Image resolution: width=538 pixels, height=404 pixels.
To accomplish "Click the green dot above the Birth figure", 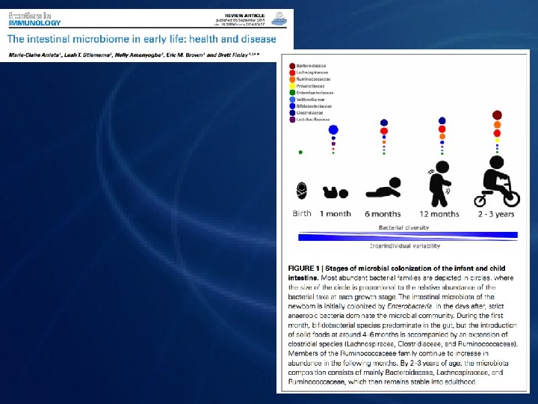I will 300,152.
